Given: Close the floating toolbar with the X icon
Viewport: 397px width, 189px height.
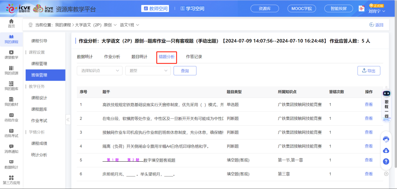Looking at the screenshot, I should coord(386,174).
